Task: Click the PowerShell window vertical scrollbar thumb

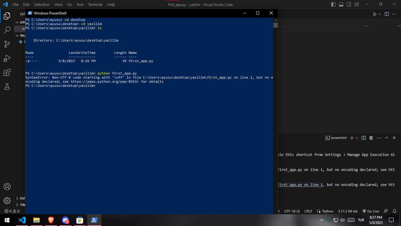Action: [275, 25]
